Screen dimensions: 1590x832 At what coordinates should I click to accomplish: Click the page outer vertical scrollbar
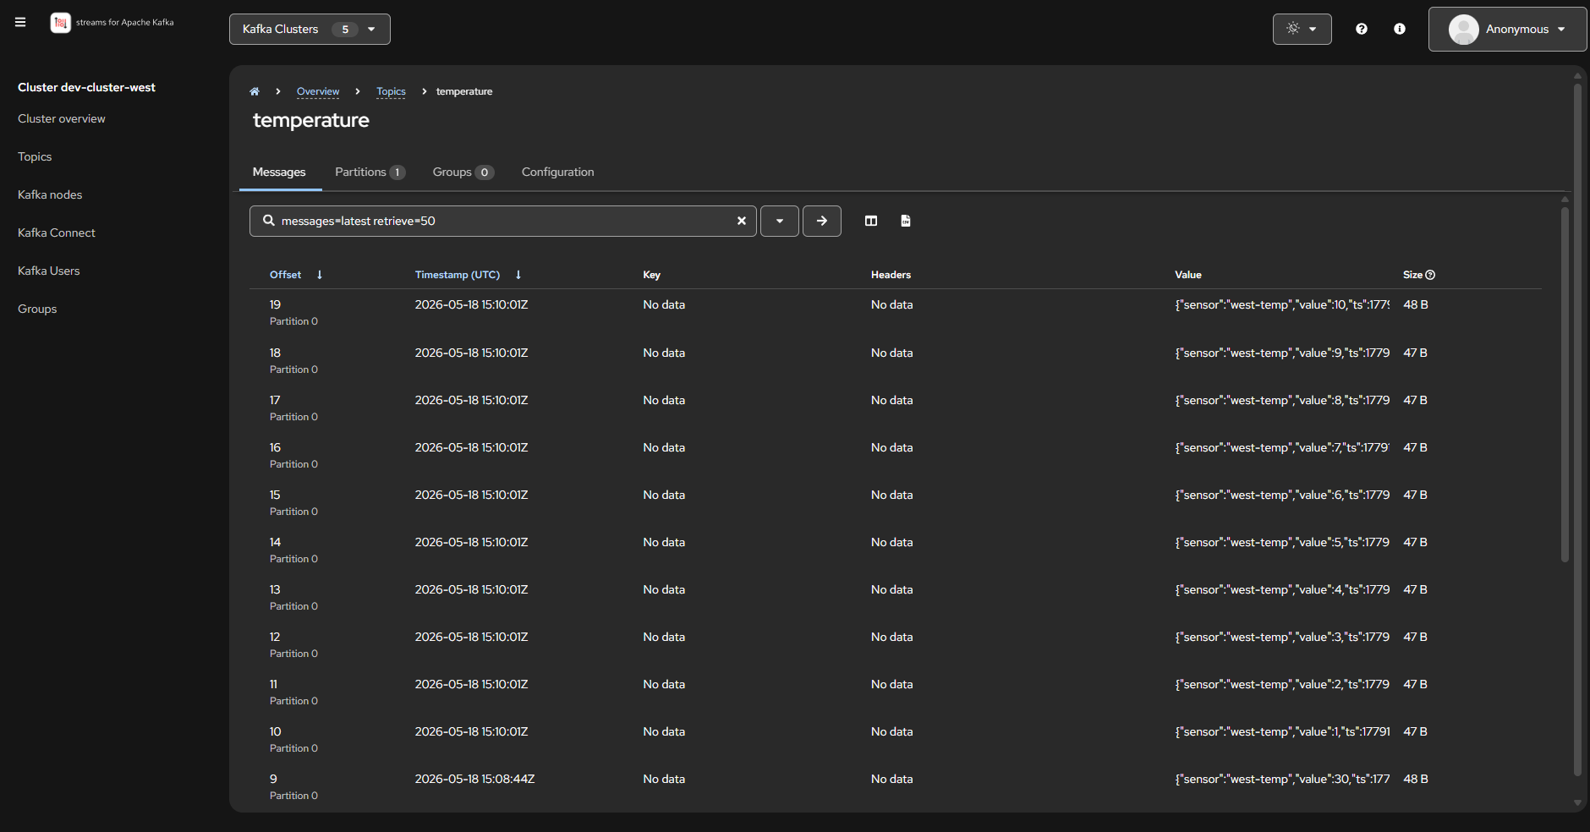[1577, 430]
